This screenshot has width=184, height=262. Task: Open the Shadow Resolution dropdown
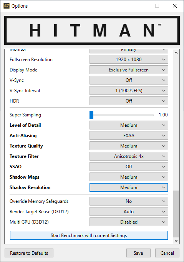click(x=129, y=187)
